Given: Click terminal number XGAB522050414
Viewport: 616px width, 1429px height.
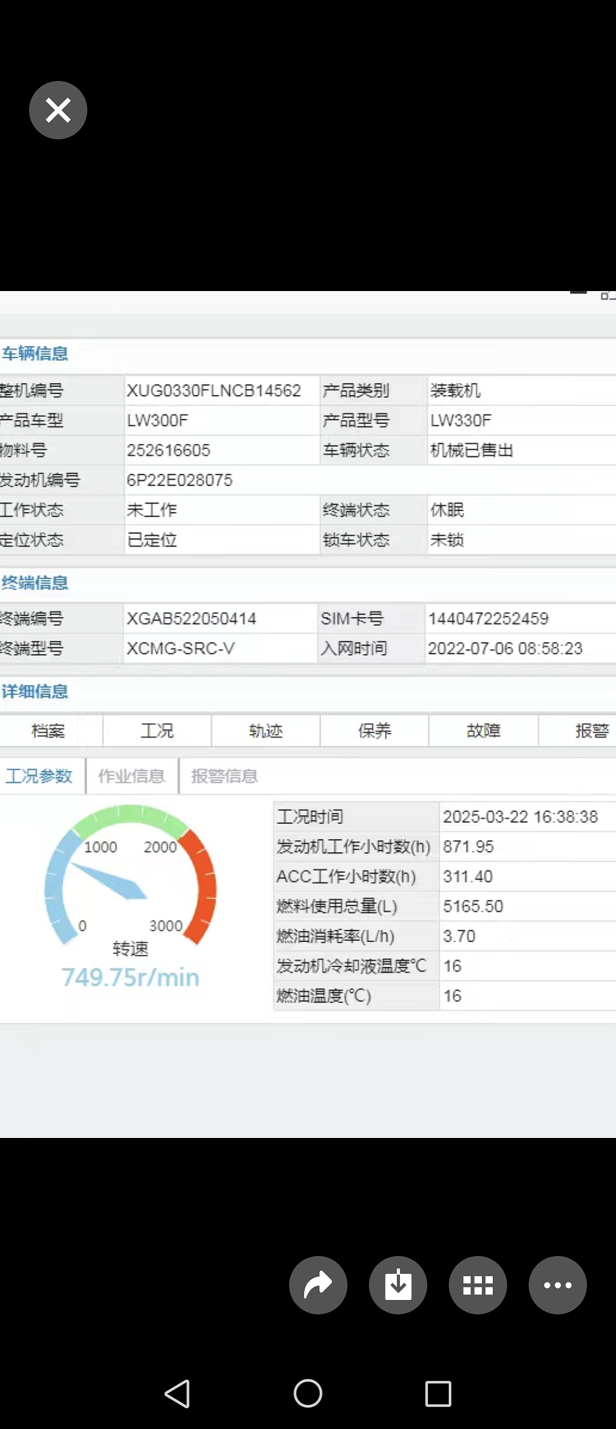Looking at the screenshot, I should [x=192, y=619].
